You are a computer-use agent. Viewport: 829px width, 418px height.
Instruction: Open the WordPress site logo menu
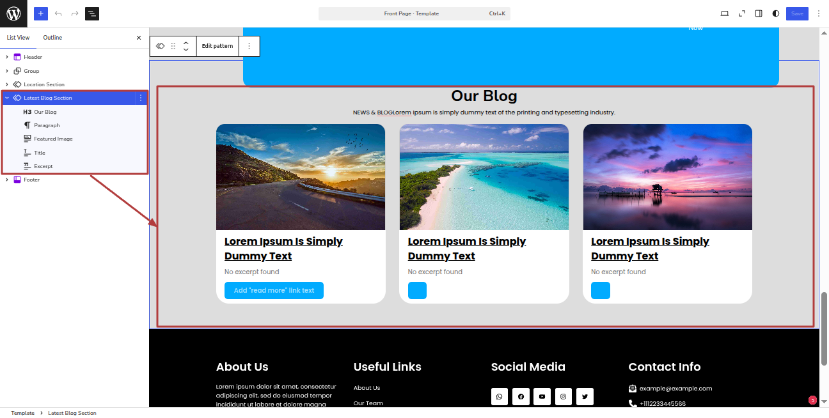13,13
